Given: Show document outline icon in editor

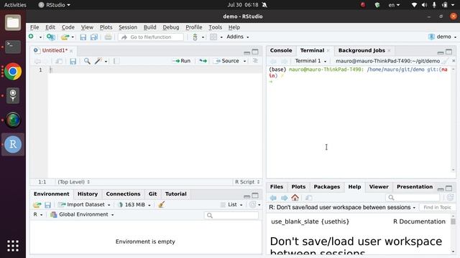Looking at the screenshot, I should point(255,60).
